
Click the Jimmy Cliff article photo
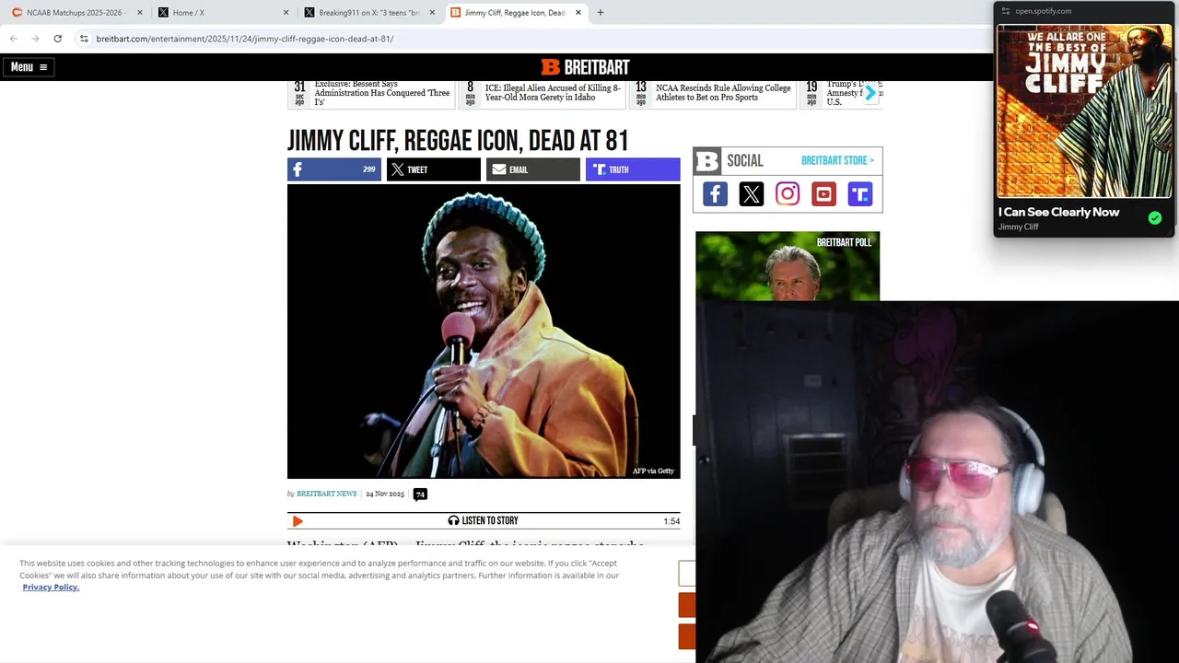pos(484,331)
